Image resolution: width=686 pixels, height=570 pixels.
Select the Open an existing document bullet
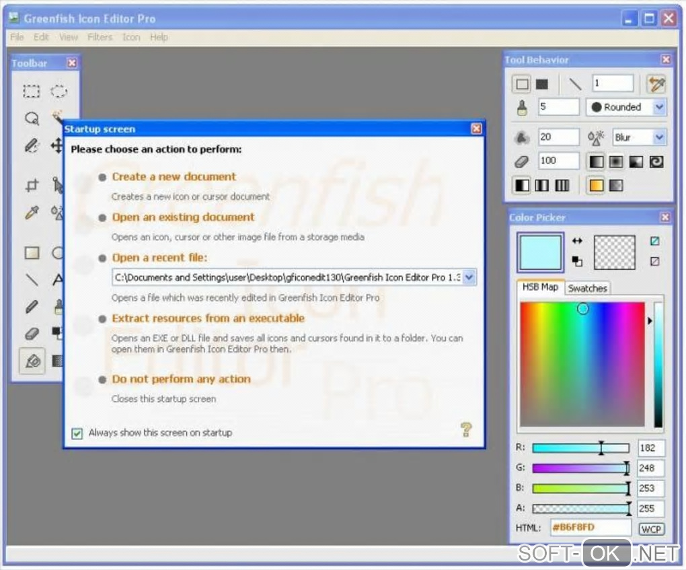pyautogui.click(x=102, y=217)
